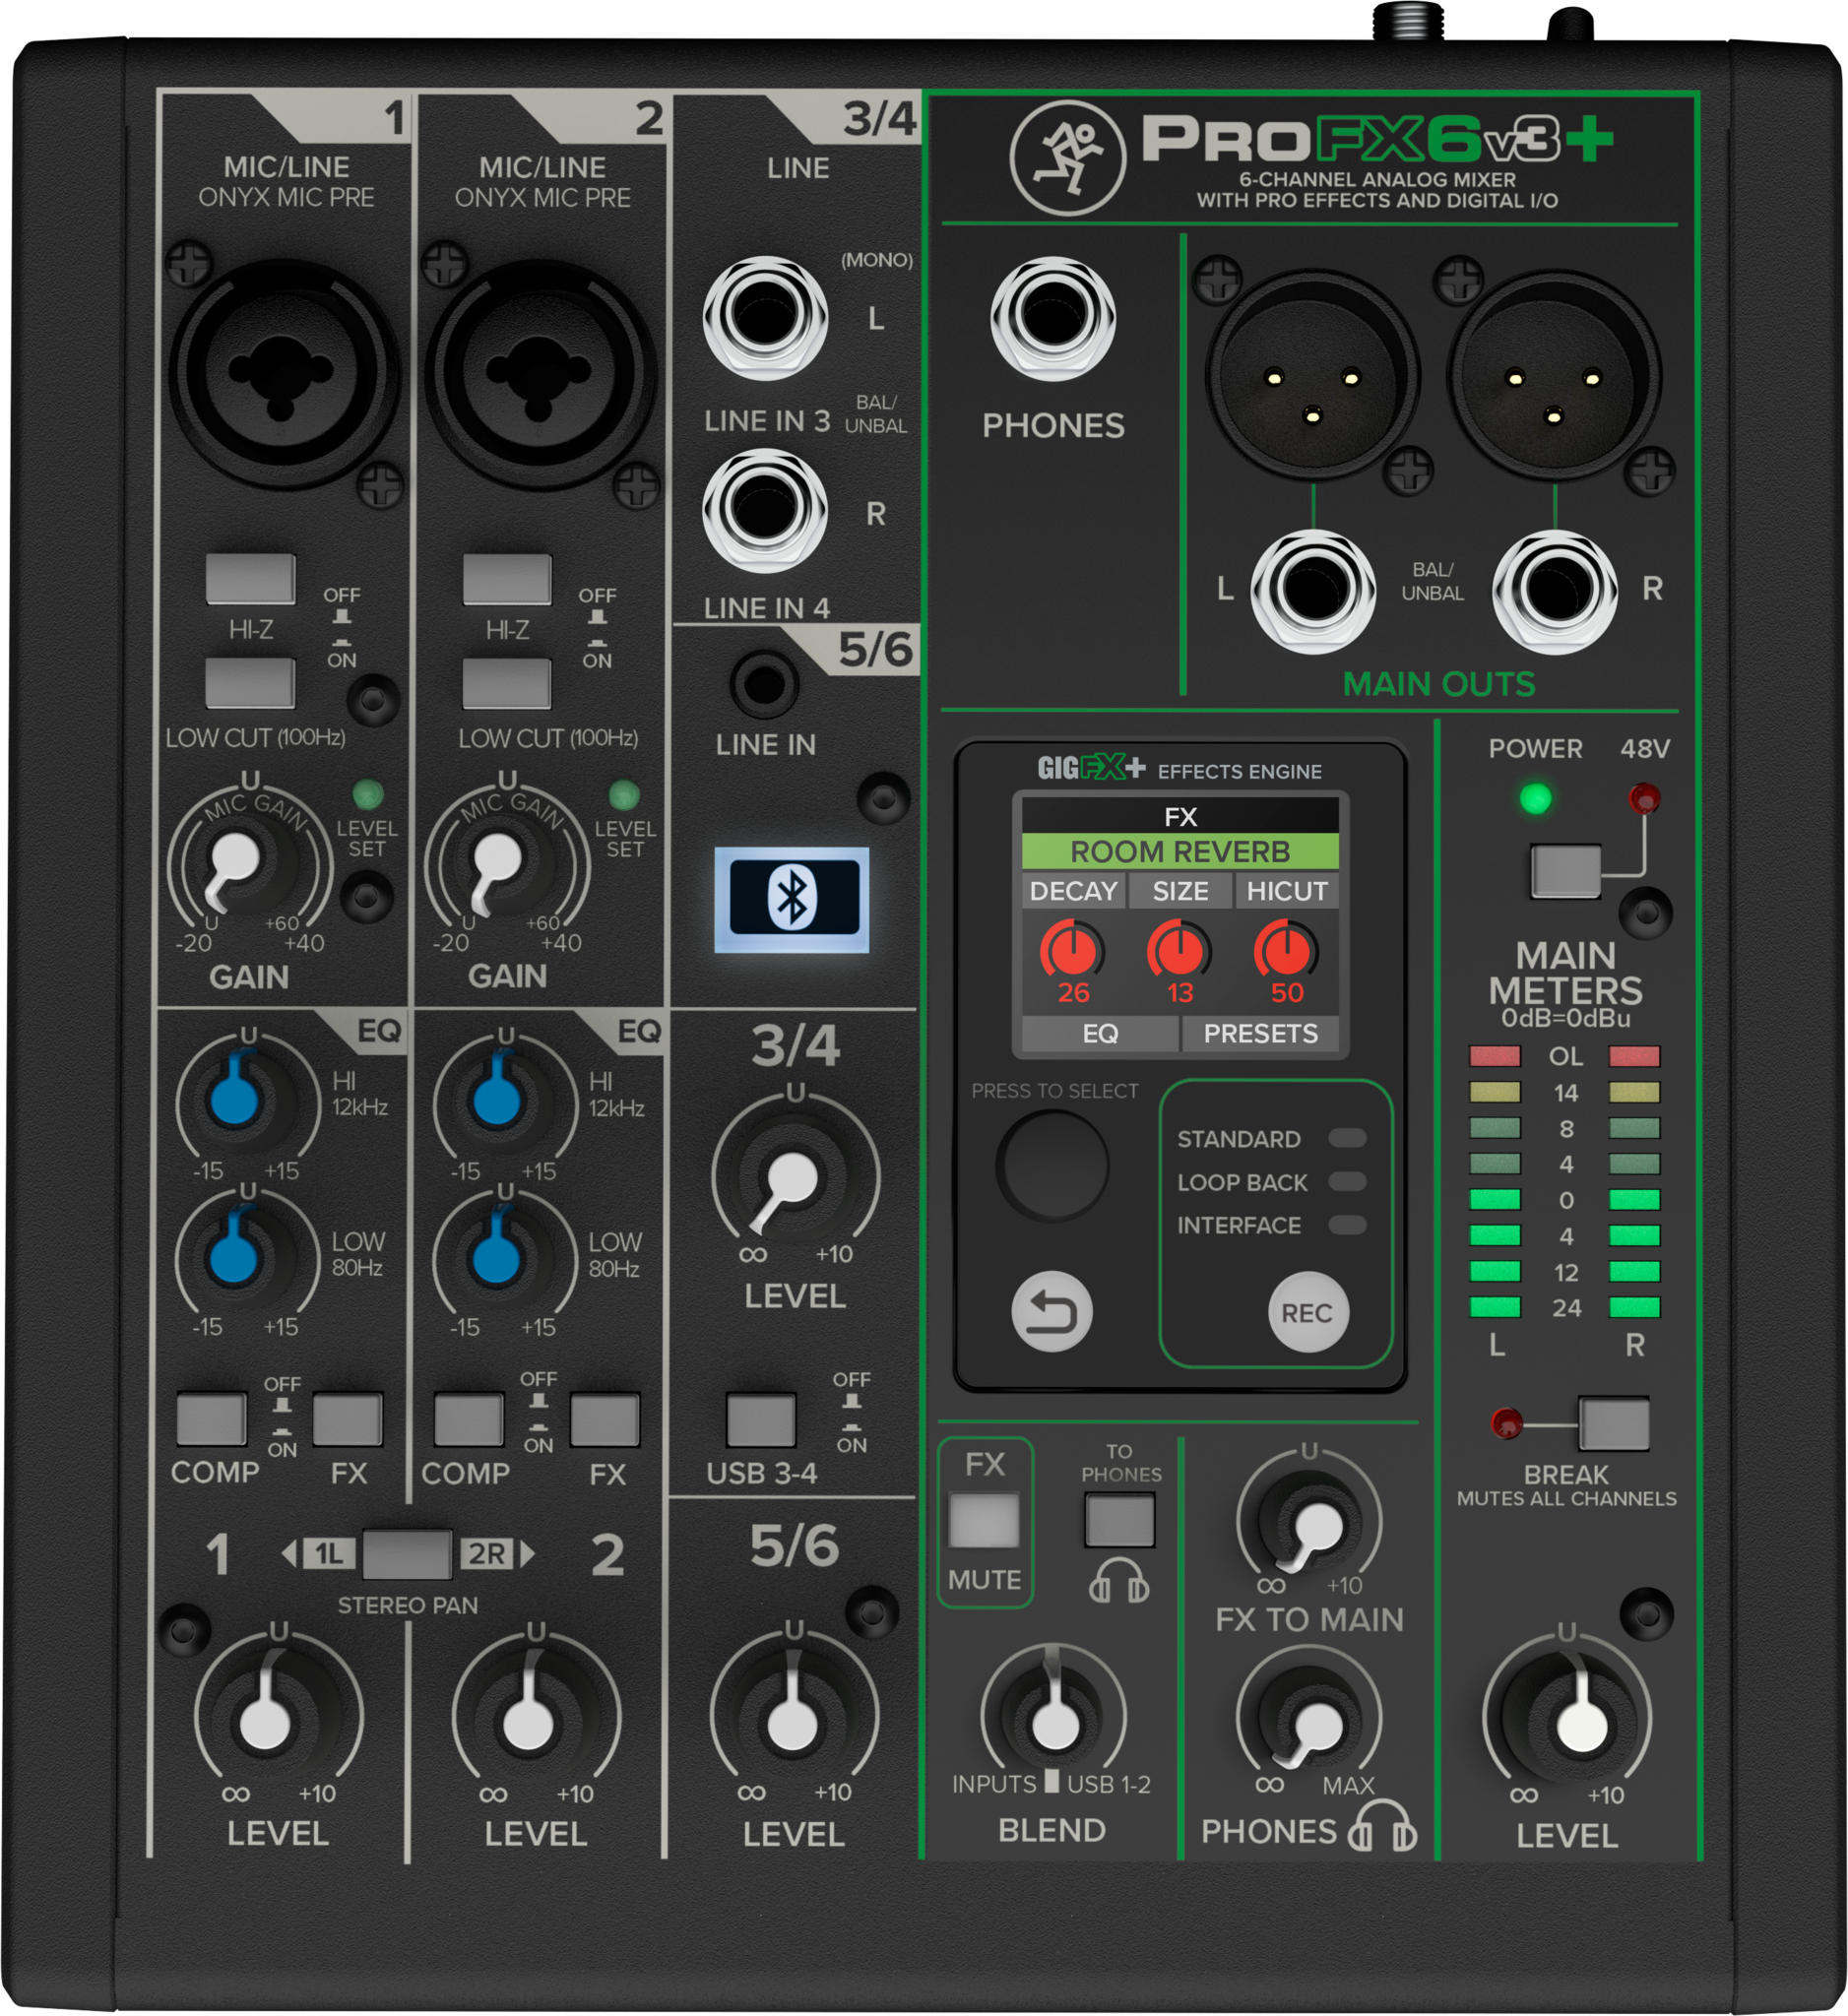Screen dimensions: 1848x2016
Task: Select the INTERFACE USB mode
Action: click(x=1346, y=1225)
